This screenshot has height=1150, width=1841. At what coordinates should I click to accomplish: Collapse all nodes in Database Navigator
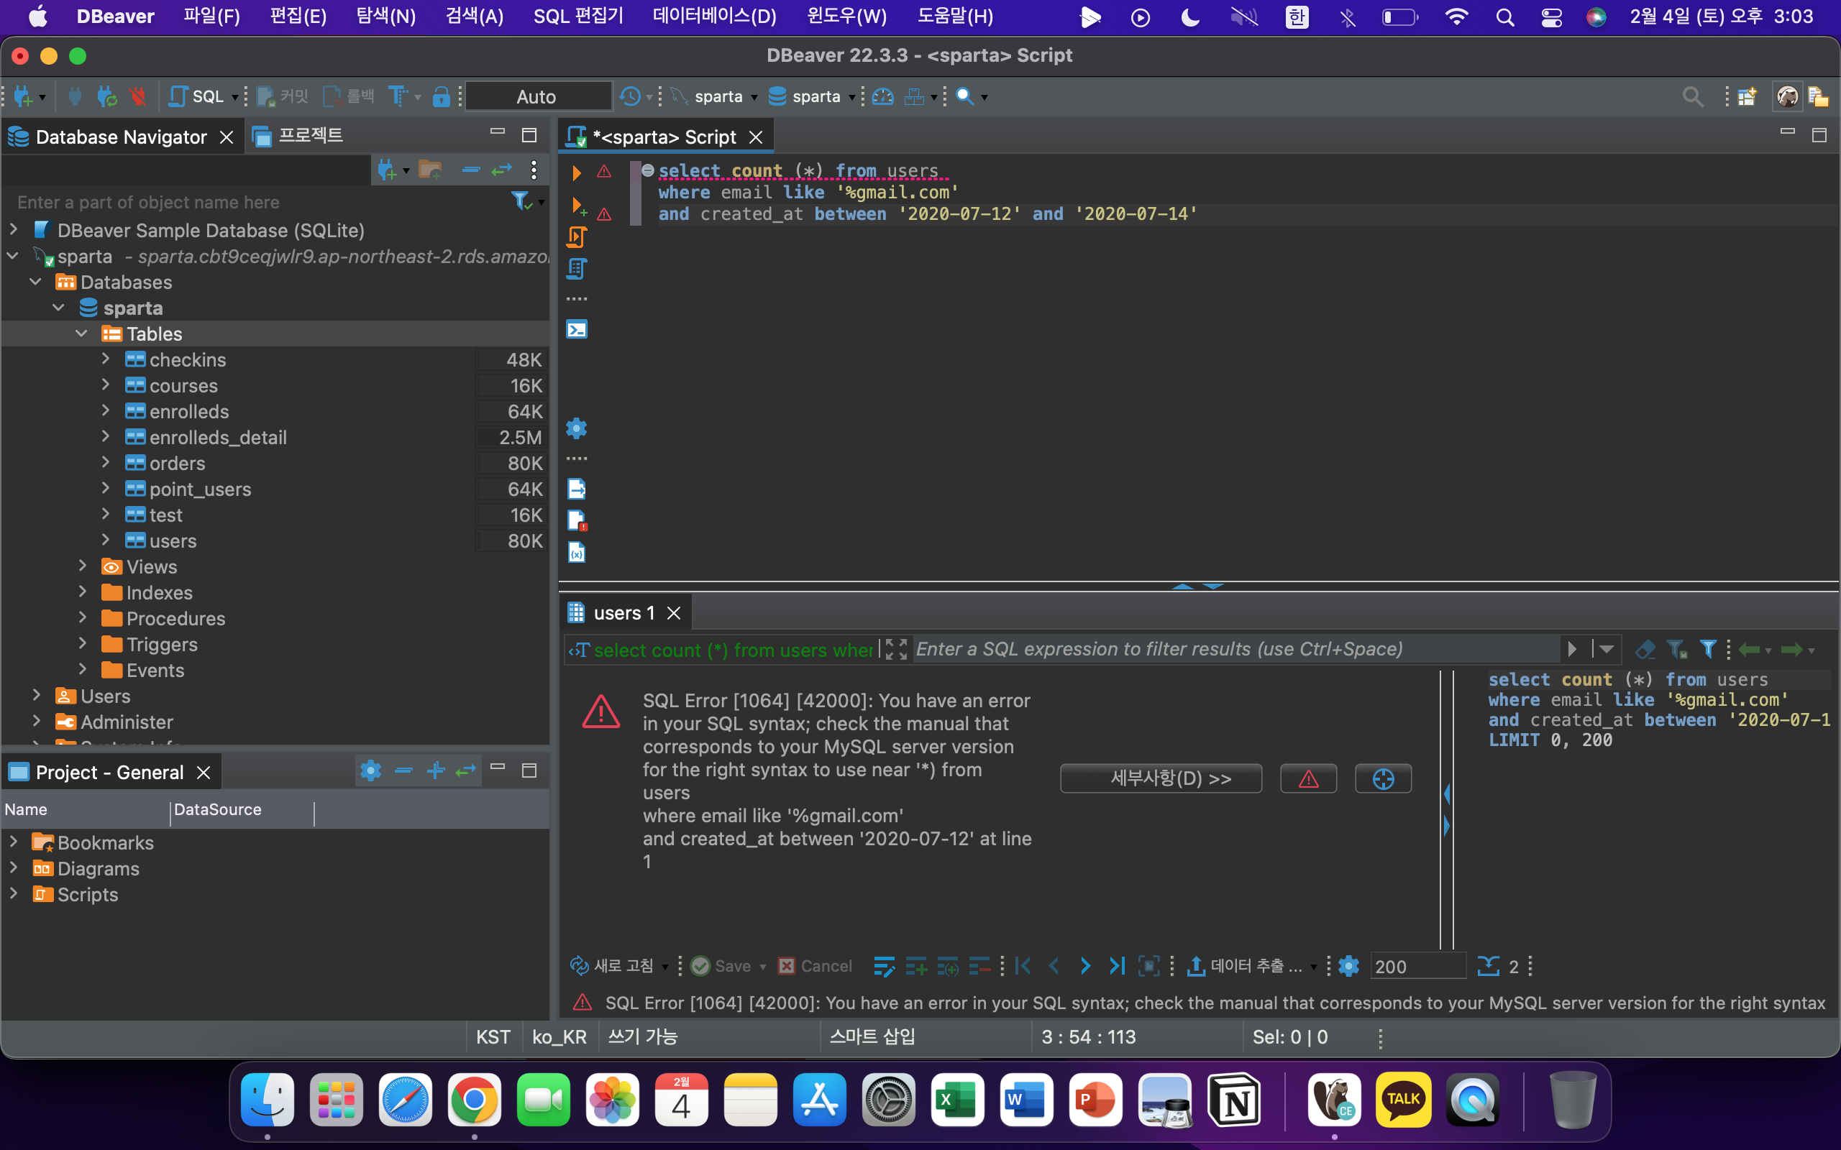pos(471,170)
